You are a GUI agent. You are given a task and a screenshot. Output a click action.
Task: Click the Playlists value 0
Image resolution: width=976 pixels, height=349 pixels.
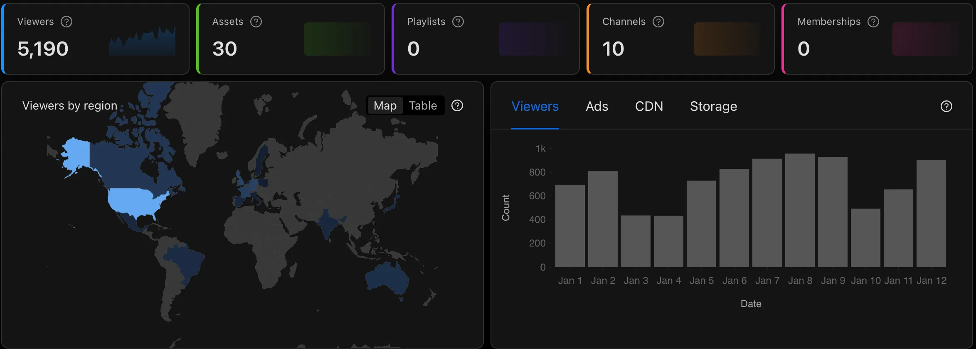(x=413, y=49)
